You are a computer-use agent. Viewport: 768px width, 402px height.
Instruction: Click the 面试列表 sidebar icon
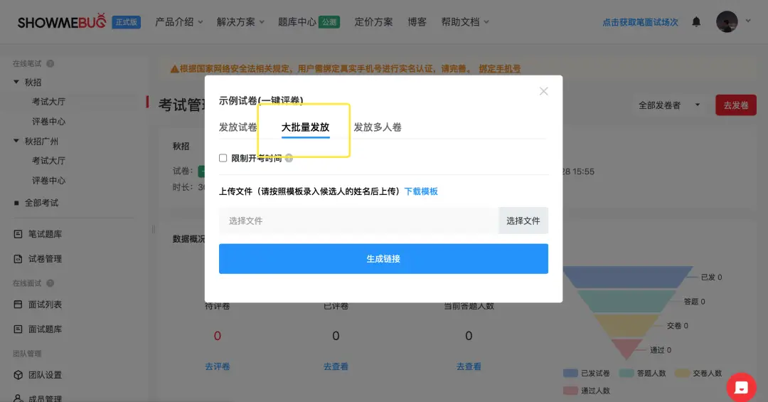pos(18,305)
